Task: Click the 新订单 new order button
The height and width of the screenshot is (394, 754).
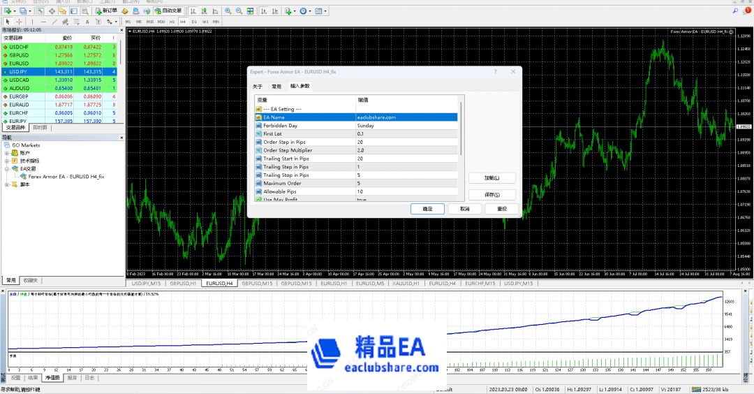Action: pos(106,11)
